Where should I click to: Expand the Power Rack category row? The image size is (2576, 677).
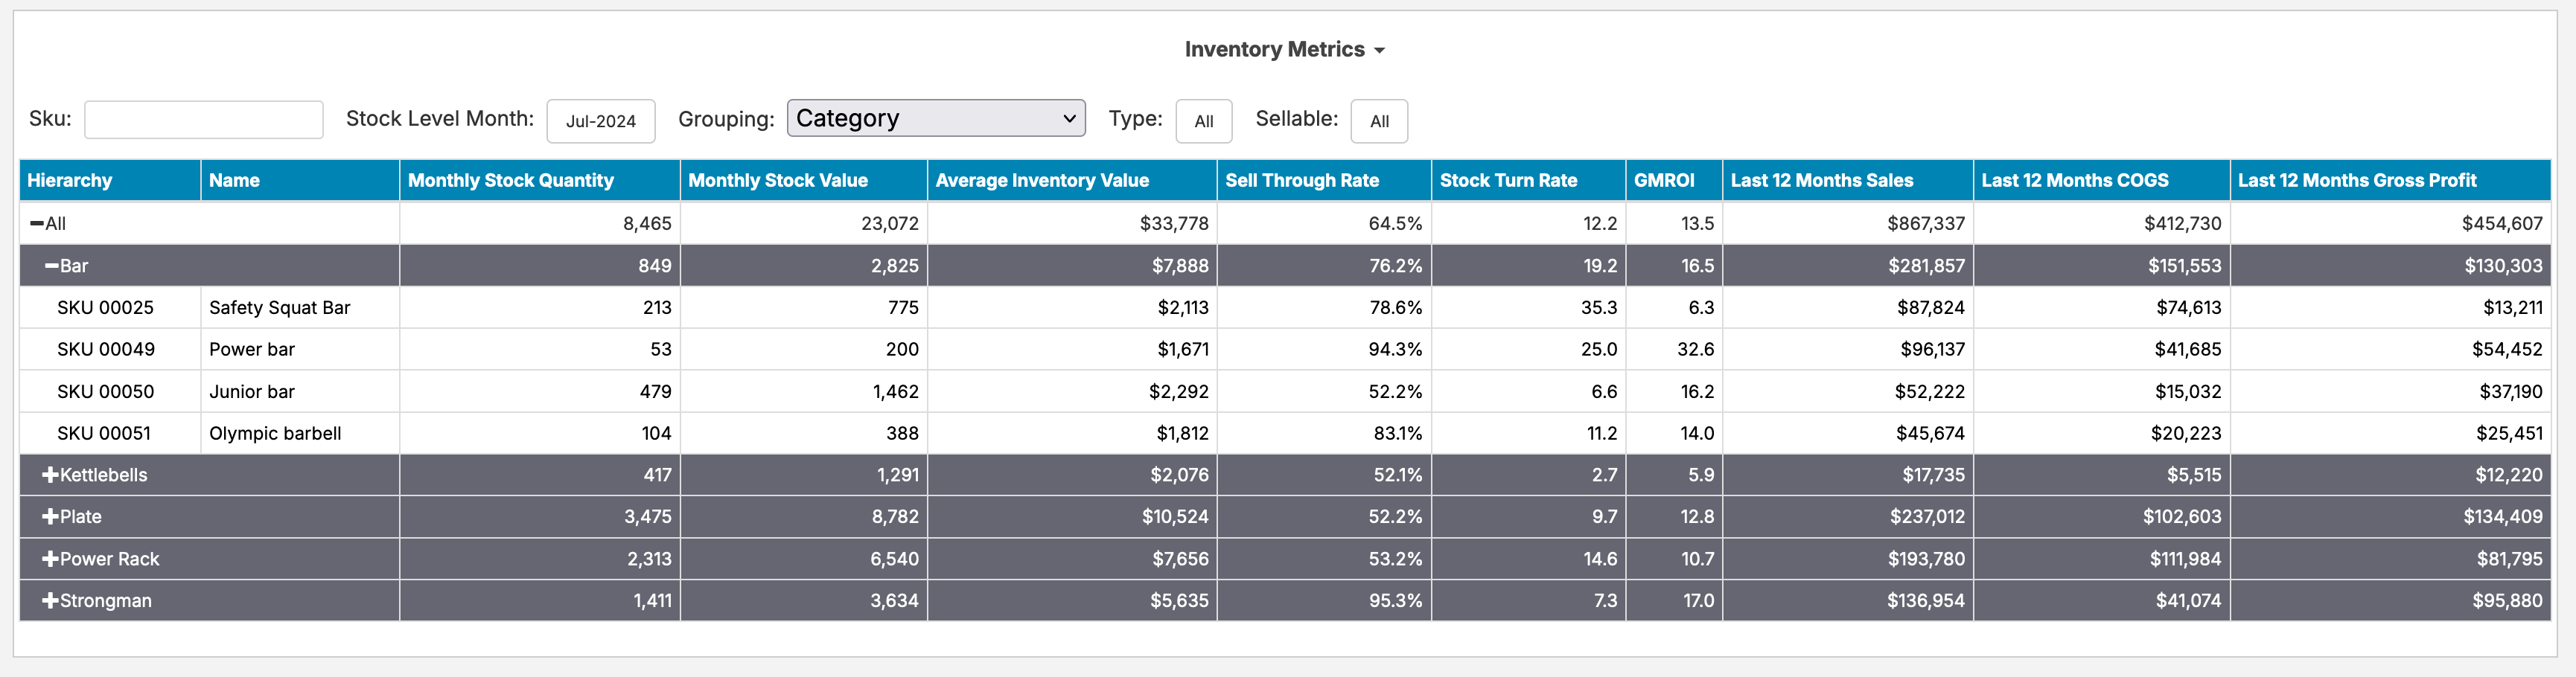pos(50,559)
